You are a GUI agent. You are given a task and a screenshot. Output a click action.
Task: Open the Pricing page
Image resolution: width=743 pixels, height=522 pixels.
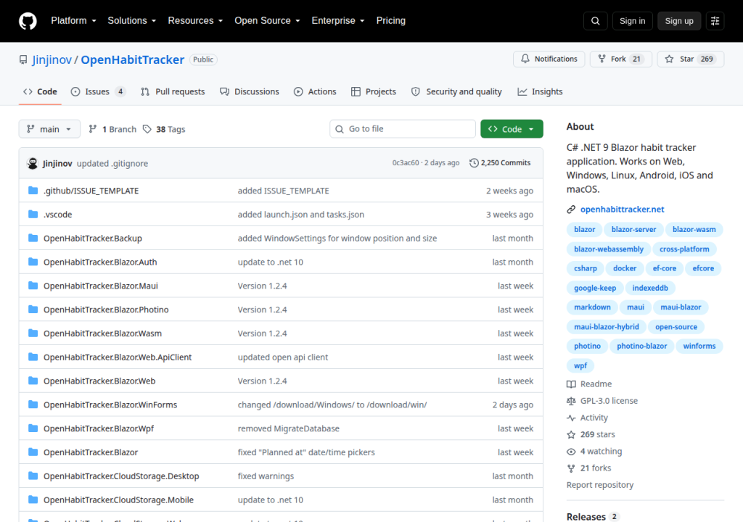(391, 21)
